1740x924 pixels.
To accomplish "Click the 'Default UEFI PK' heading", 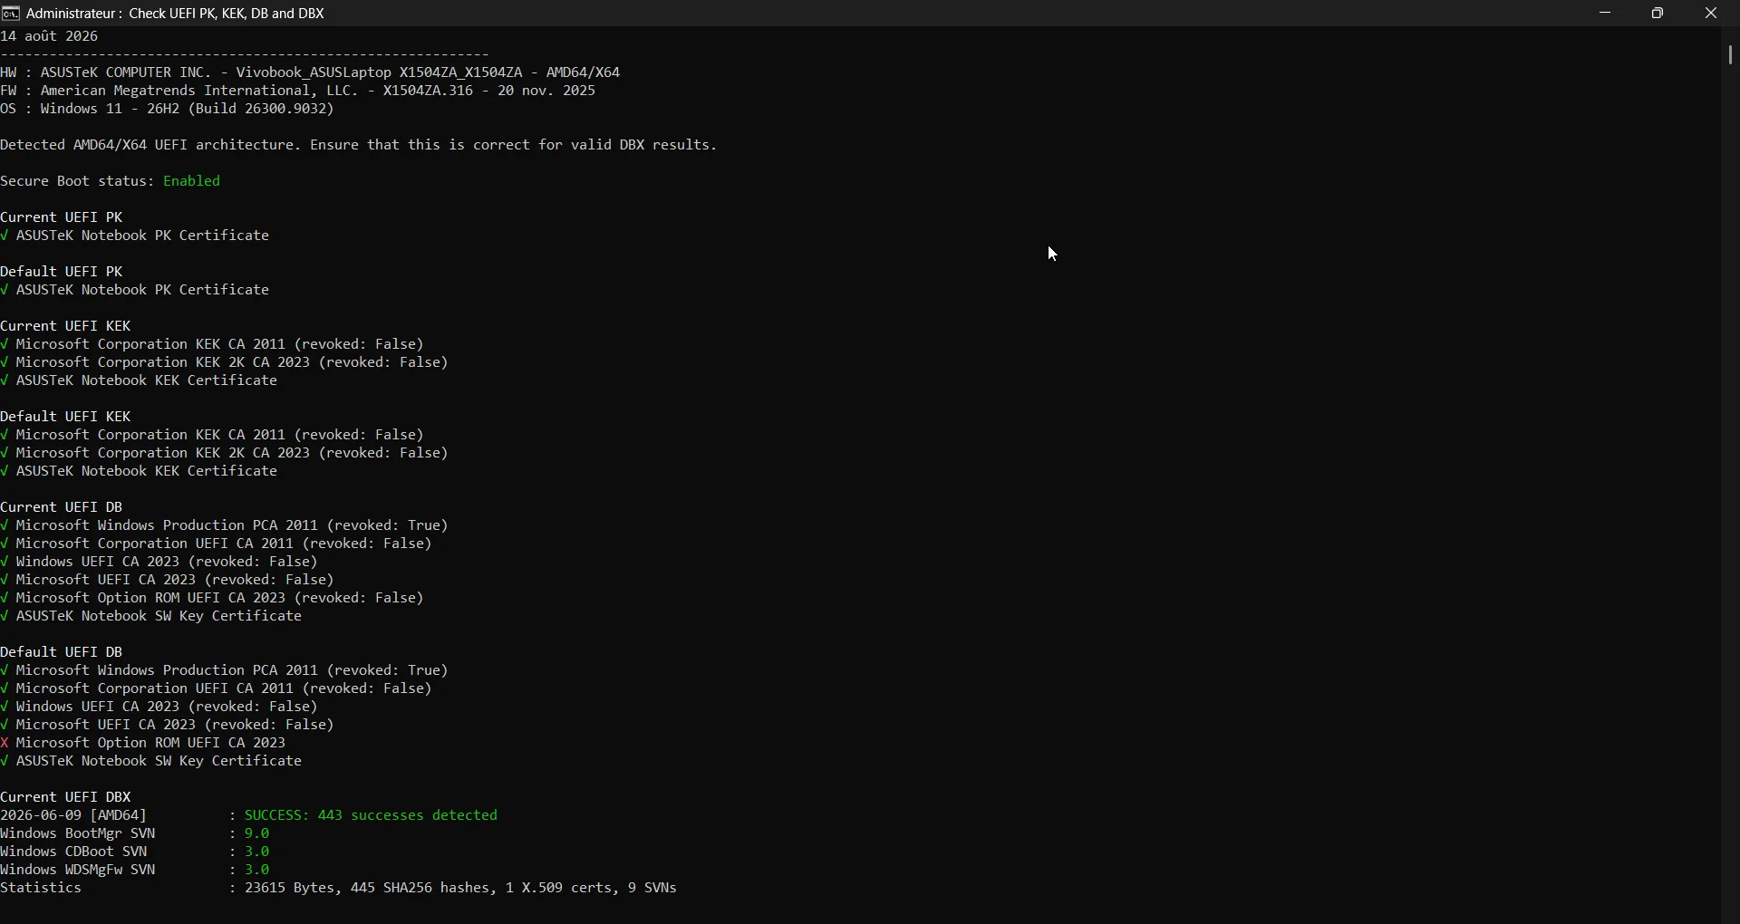I will pos(62,272).
